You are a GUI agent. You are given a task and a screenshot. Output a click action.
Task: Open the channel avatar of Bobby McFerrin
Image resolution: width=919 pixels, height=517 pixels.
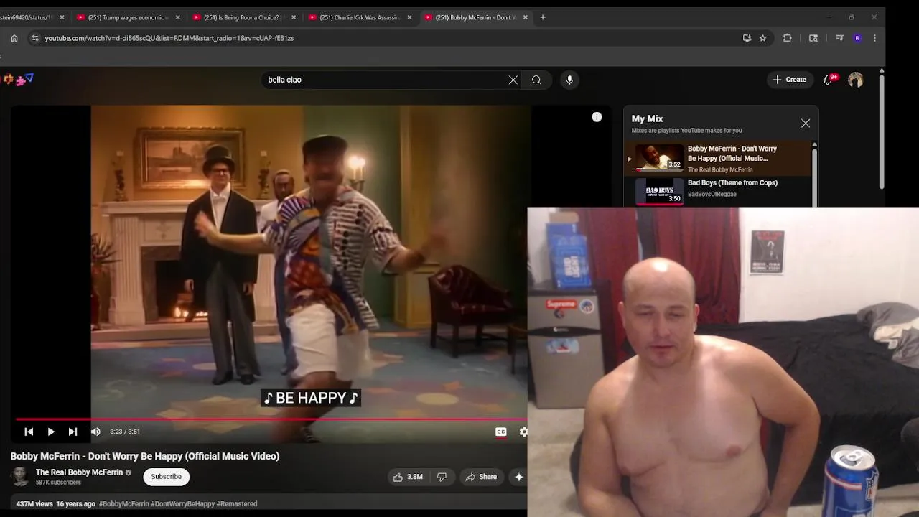coord(20,476)
